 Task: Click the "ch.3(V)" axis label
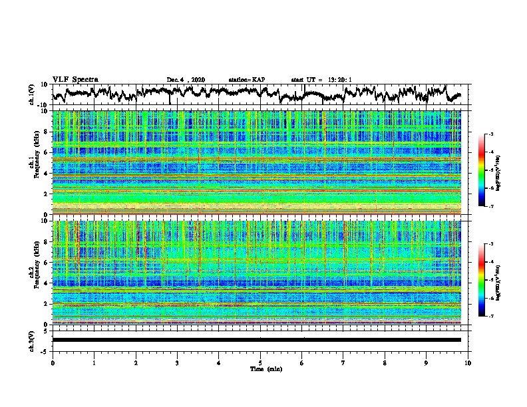pyautogui.click(x=31, y=341)
